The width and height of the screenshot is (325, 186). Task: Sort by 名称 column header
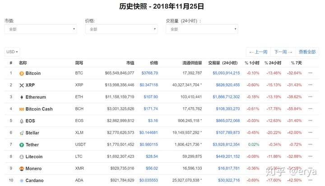(23, 63)
